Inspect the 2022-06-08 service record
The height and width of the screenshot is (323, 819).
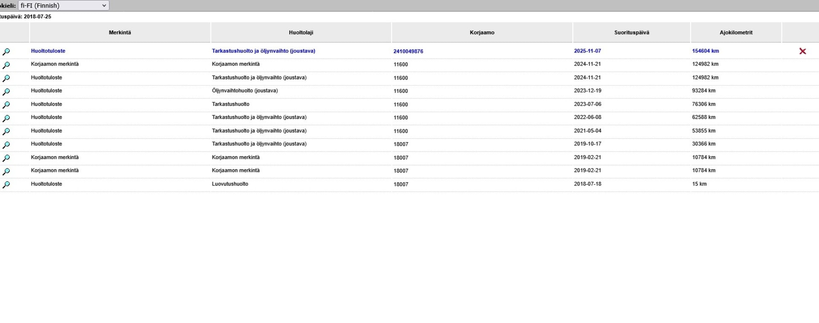[6, 118]
